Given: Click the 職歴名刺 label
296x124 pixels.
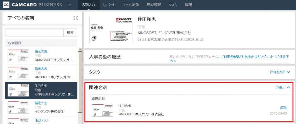Looking at the screenshot, I should click(98, 98).
